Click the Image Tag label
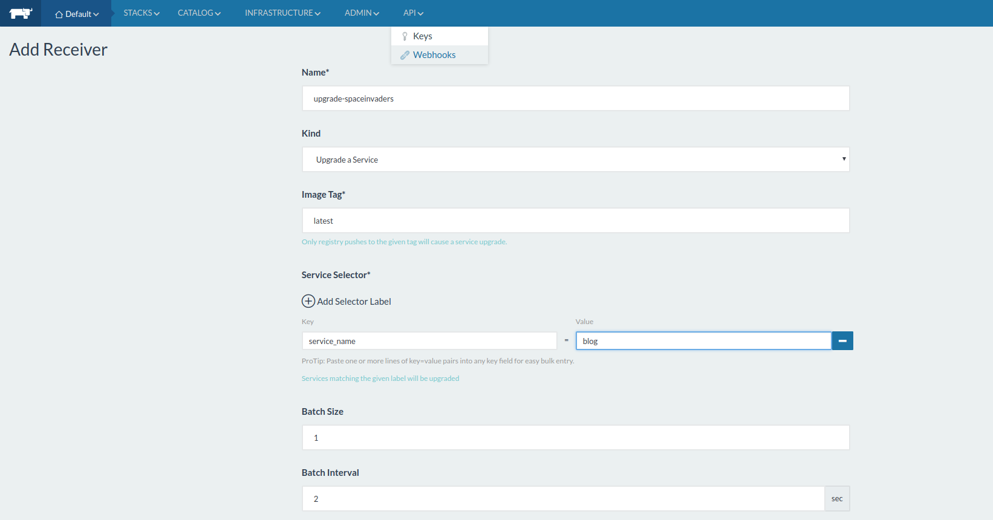This screenshot has width=993, height=520. [x=324, y=195]
